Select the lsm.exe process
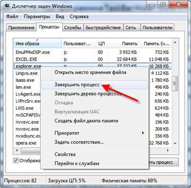The height and width of the screenshot is (188, 191). click(x=23, y=87)
